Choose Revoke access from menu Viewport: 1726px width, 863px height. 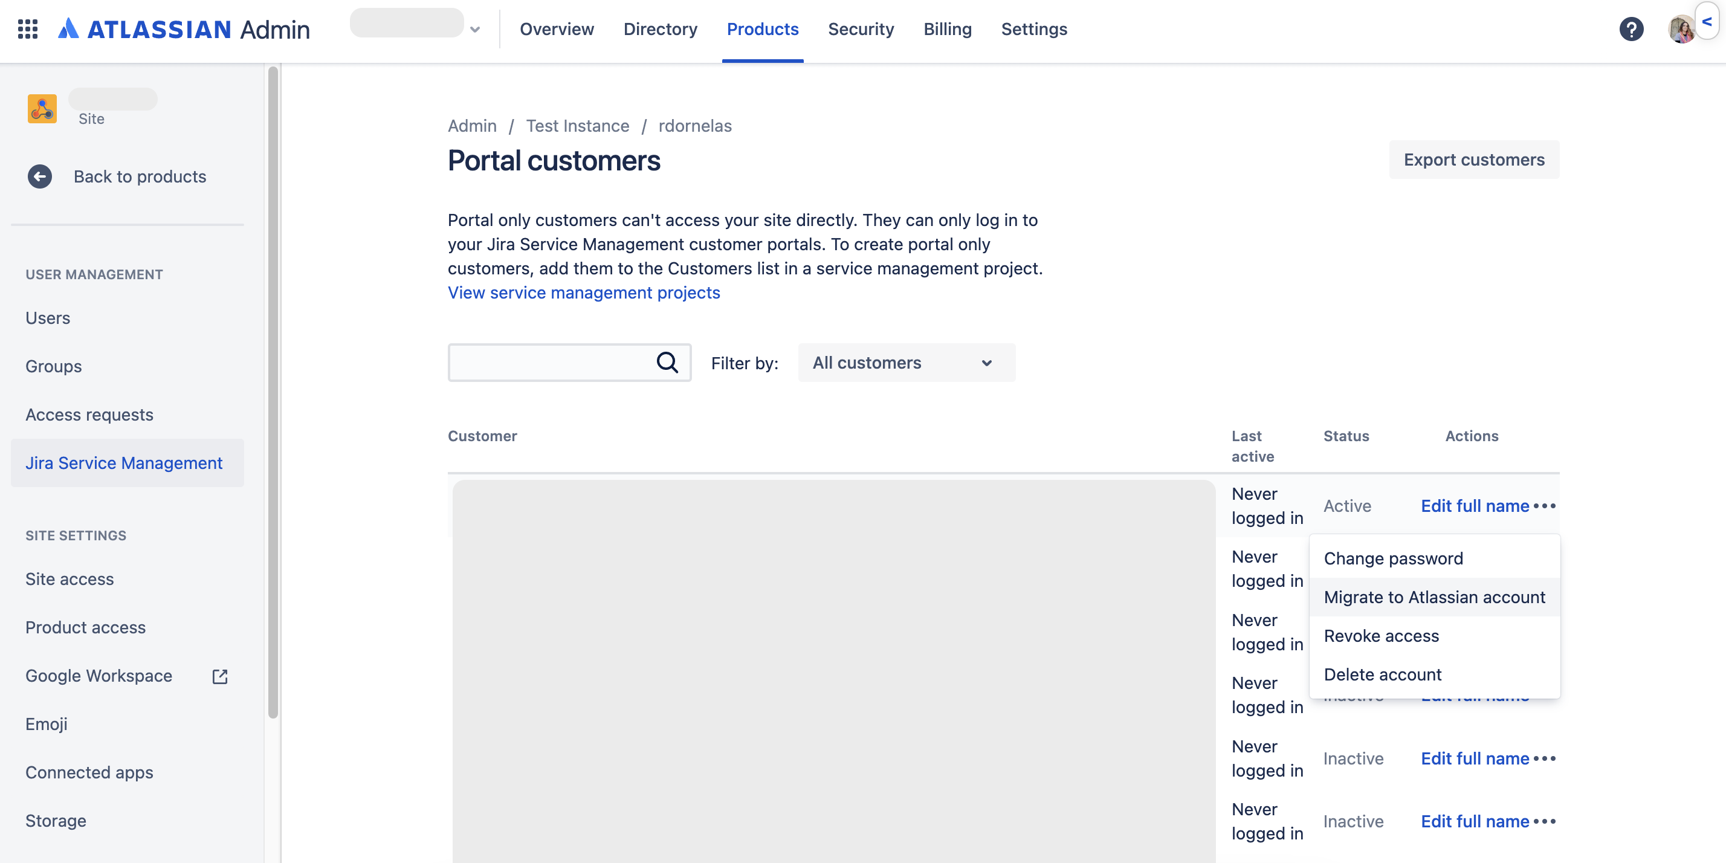click(1381, 636)
